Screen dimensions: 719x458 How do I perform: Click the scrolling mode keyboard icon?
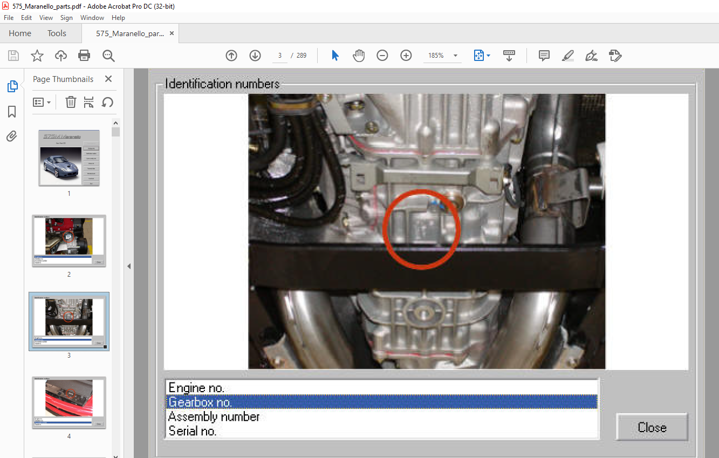pos(509,56)
